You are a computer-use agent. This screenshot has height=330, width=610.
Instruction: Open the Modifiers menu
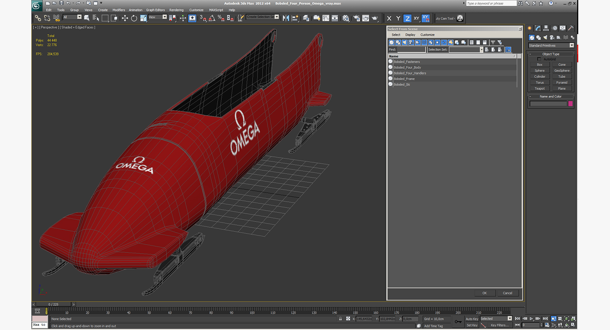[119, 10]
